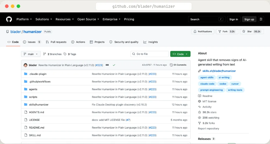
Task: Expand the Solutions menu
Action: 43,19
